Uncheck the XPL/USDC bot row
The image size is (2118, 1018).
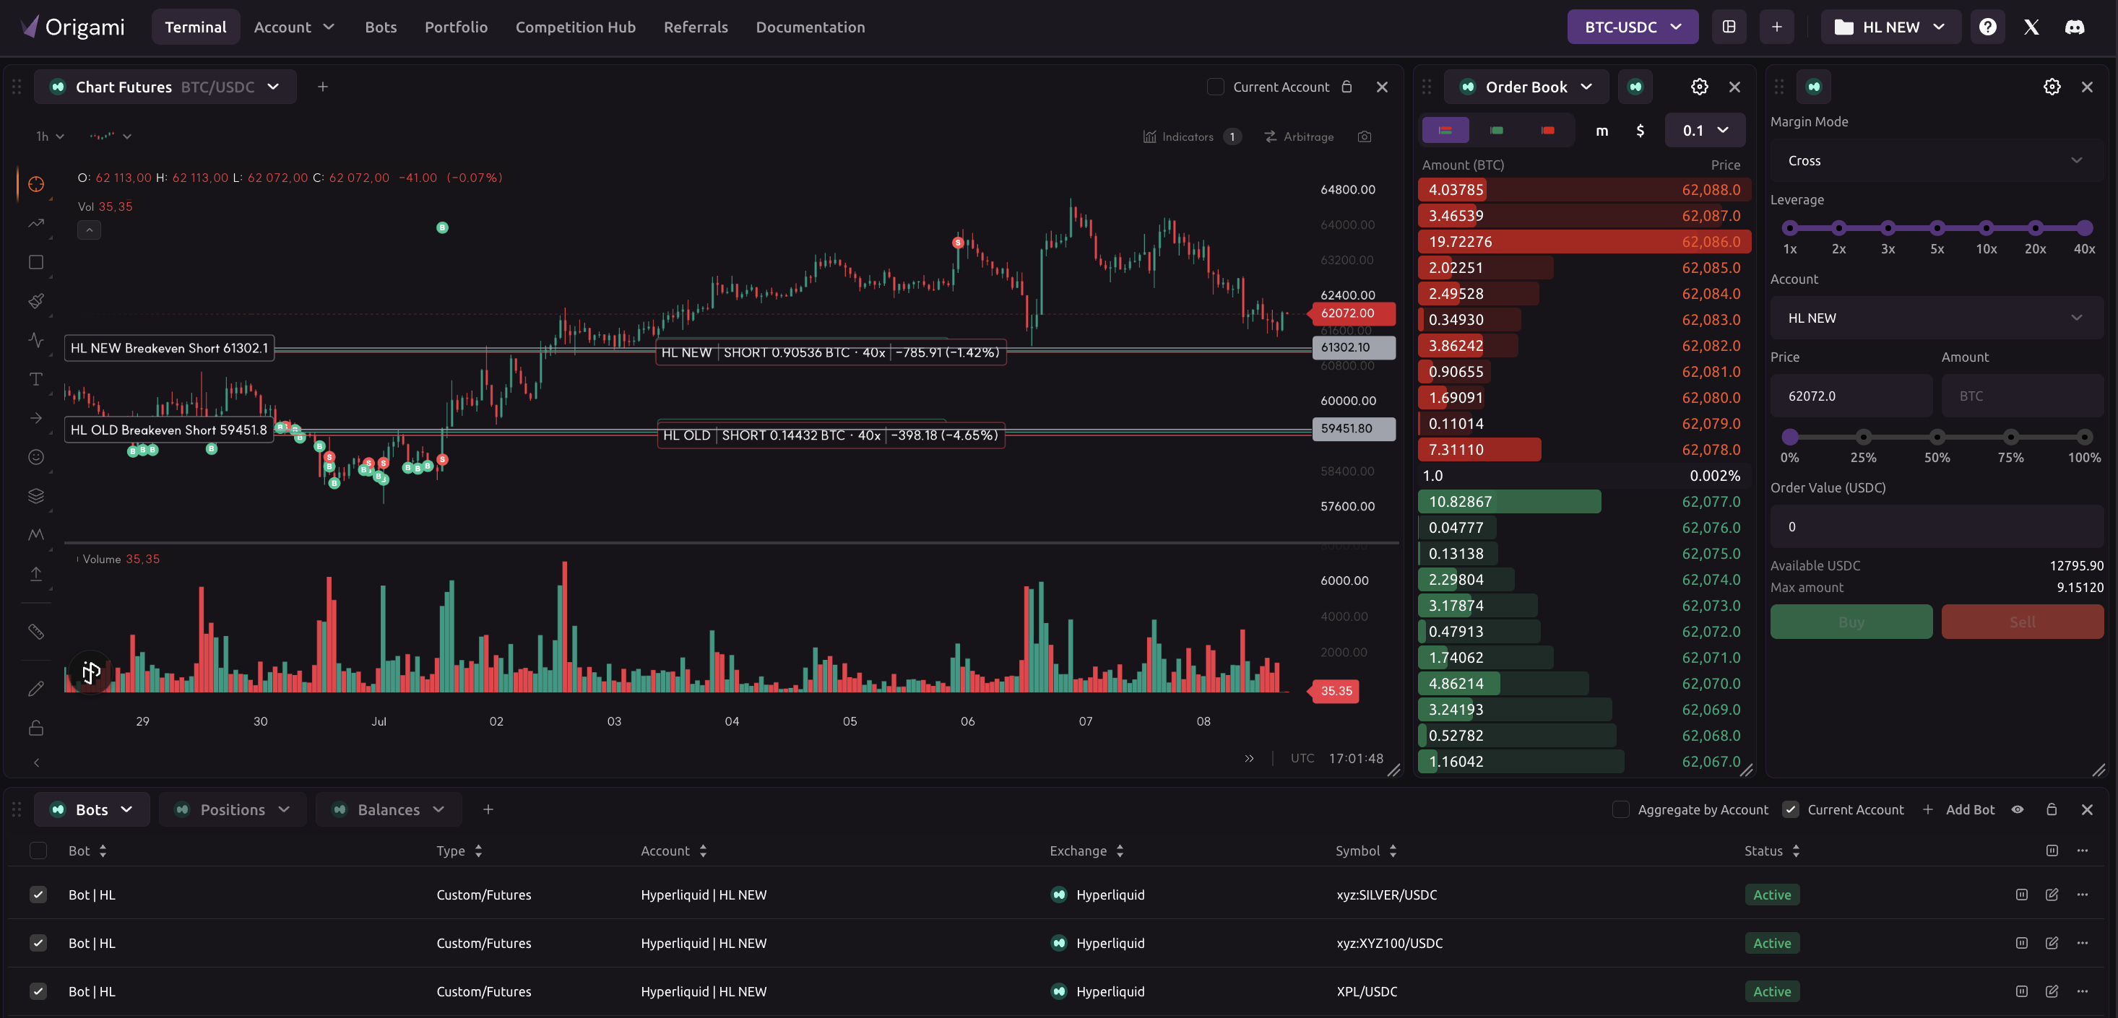38,992
